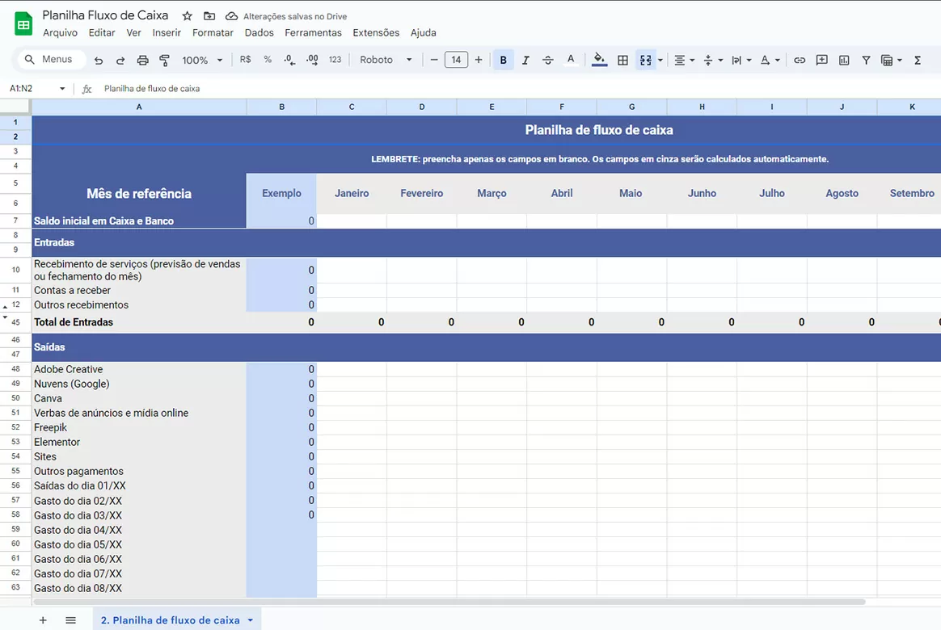Click the formula bar text

coord(152,89)
